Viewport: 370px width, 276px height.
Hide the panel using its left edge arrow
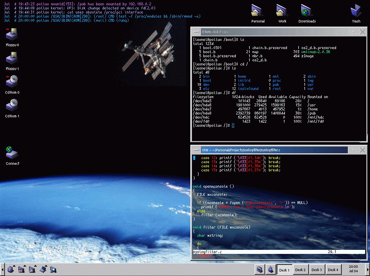click(2, 269)
